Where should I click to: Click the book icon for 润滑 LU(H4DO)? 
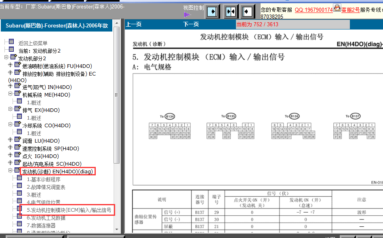[18, 139]
